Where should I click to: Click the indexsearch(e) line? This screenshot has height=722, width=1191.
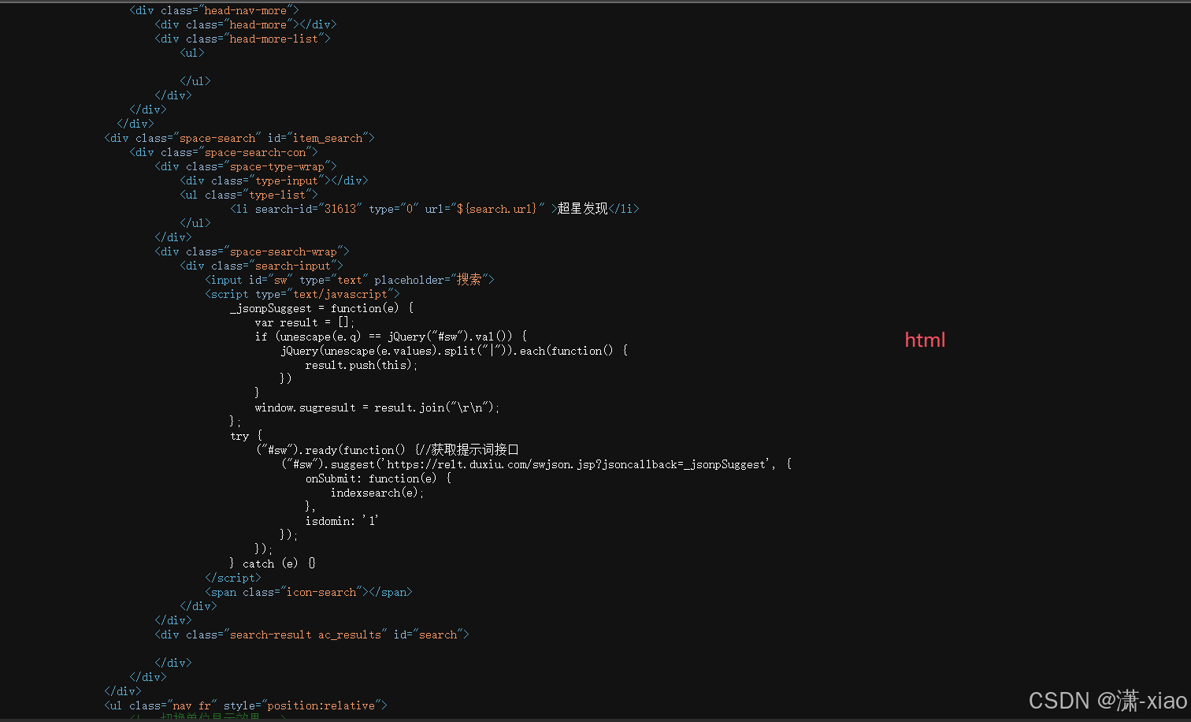point(377,493)
